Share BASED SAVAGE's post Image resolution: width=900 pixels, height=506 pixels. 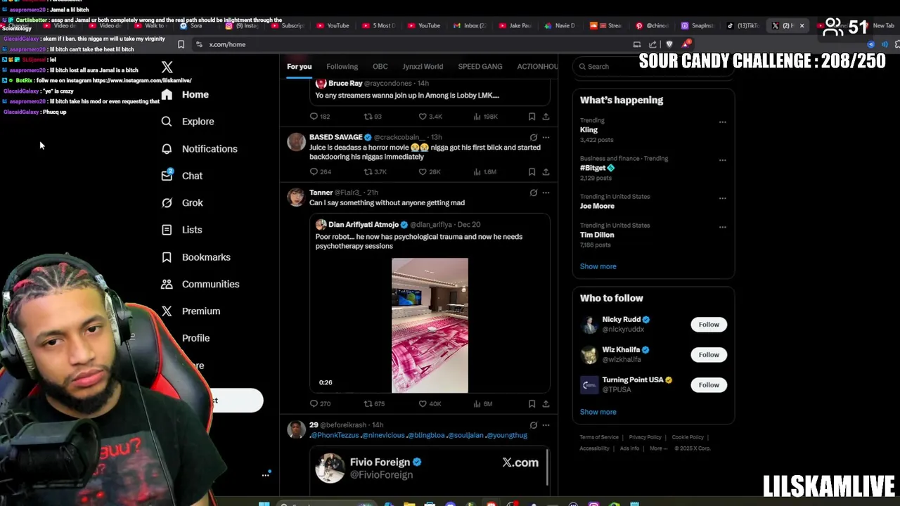546,171
